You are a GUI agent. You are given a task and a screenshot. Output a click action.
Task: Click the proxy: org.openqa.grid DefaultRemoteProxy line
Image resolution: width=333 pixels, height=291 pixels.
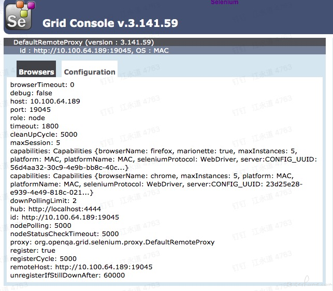point(112,242)
